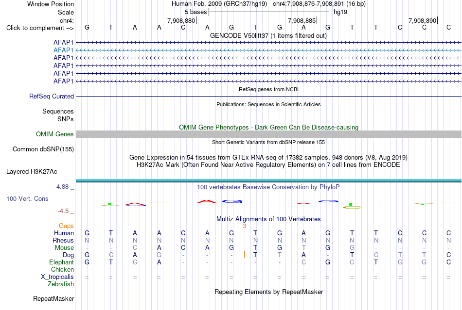Click the 5-base scale bar line

[269, 12]
